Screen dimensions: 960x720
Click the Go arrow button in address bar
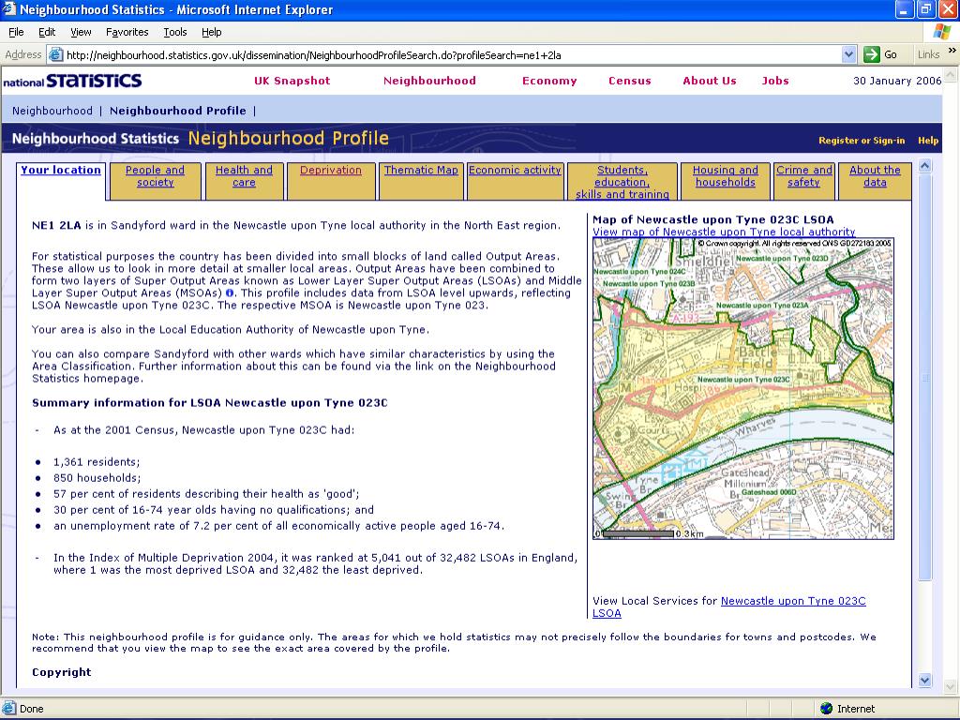coord(871,54)
